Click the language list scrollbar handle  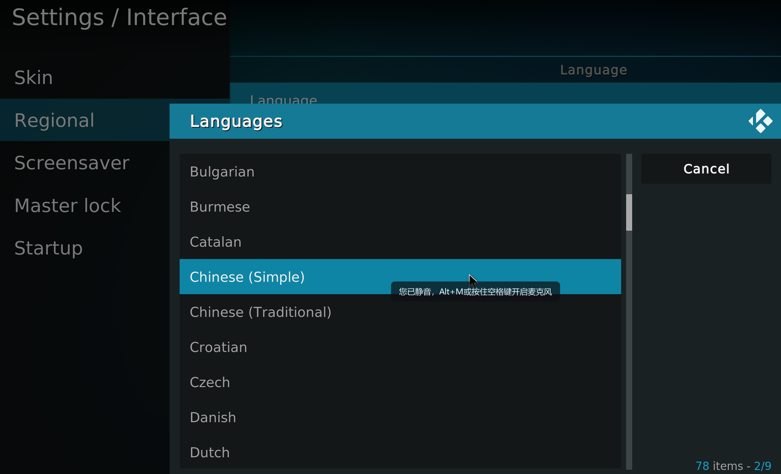click(629, 212)
